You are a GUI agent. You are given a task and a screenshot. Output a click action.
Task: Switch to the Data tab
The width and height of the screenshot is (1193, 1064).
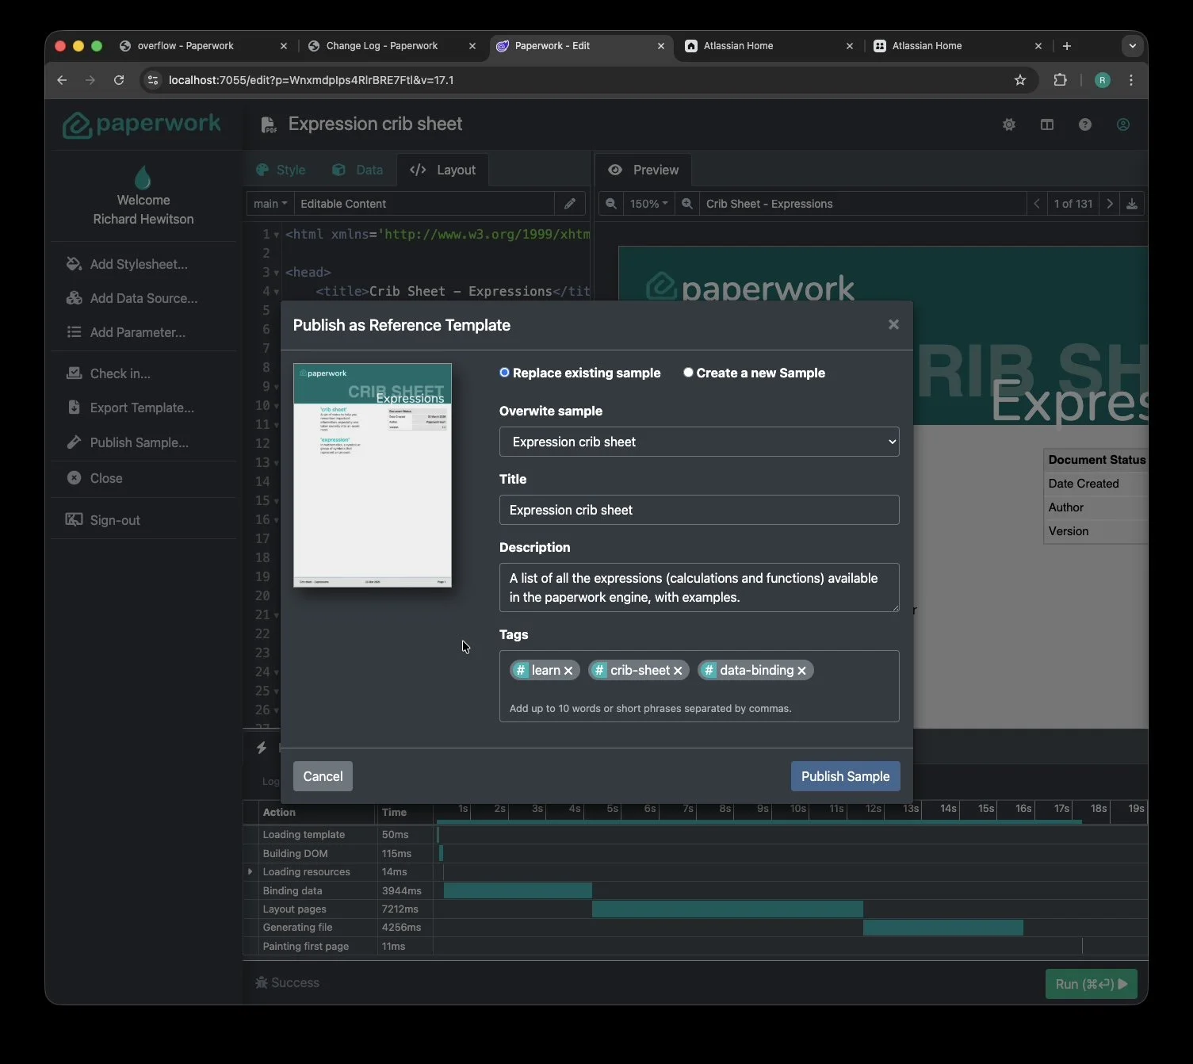pos(358,170)
